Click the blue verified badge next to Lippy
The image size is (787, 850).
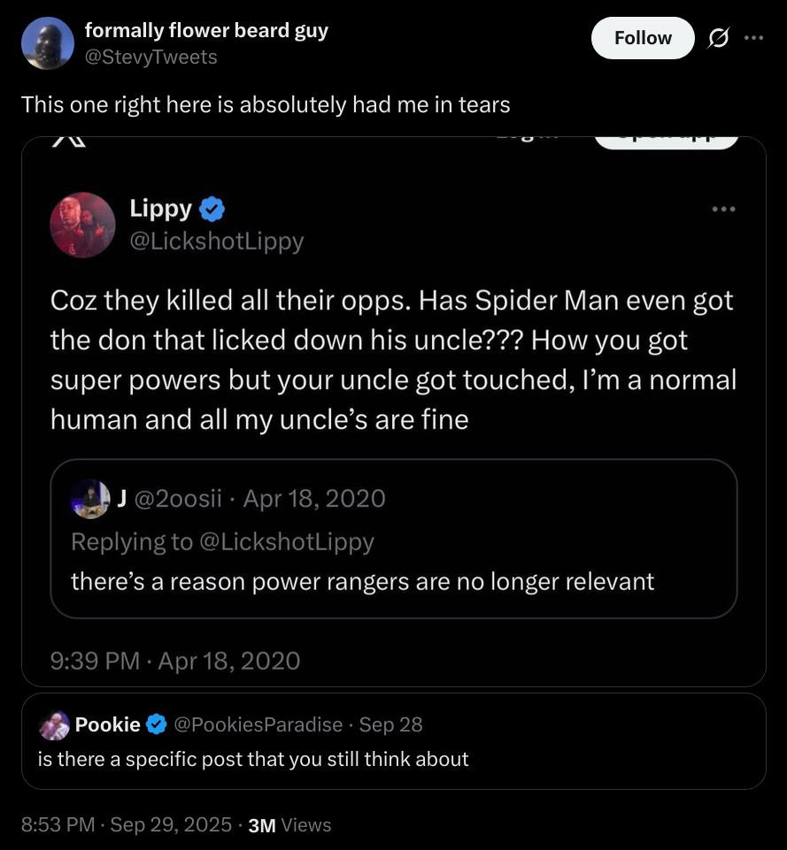coord(212,210)
